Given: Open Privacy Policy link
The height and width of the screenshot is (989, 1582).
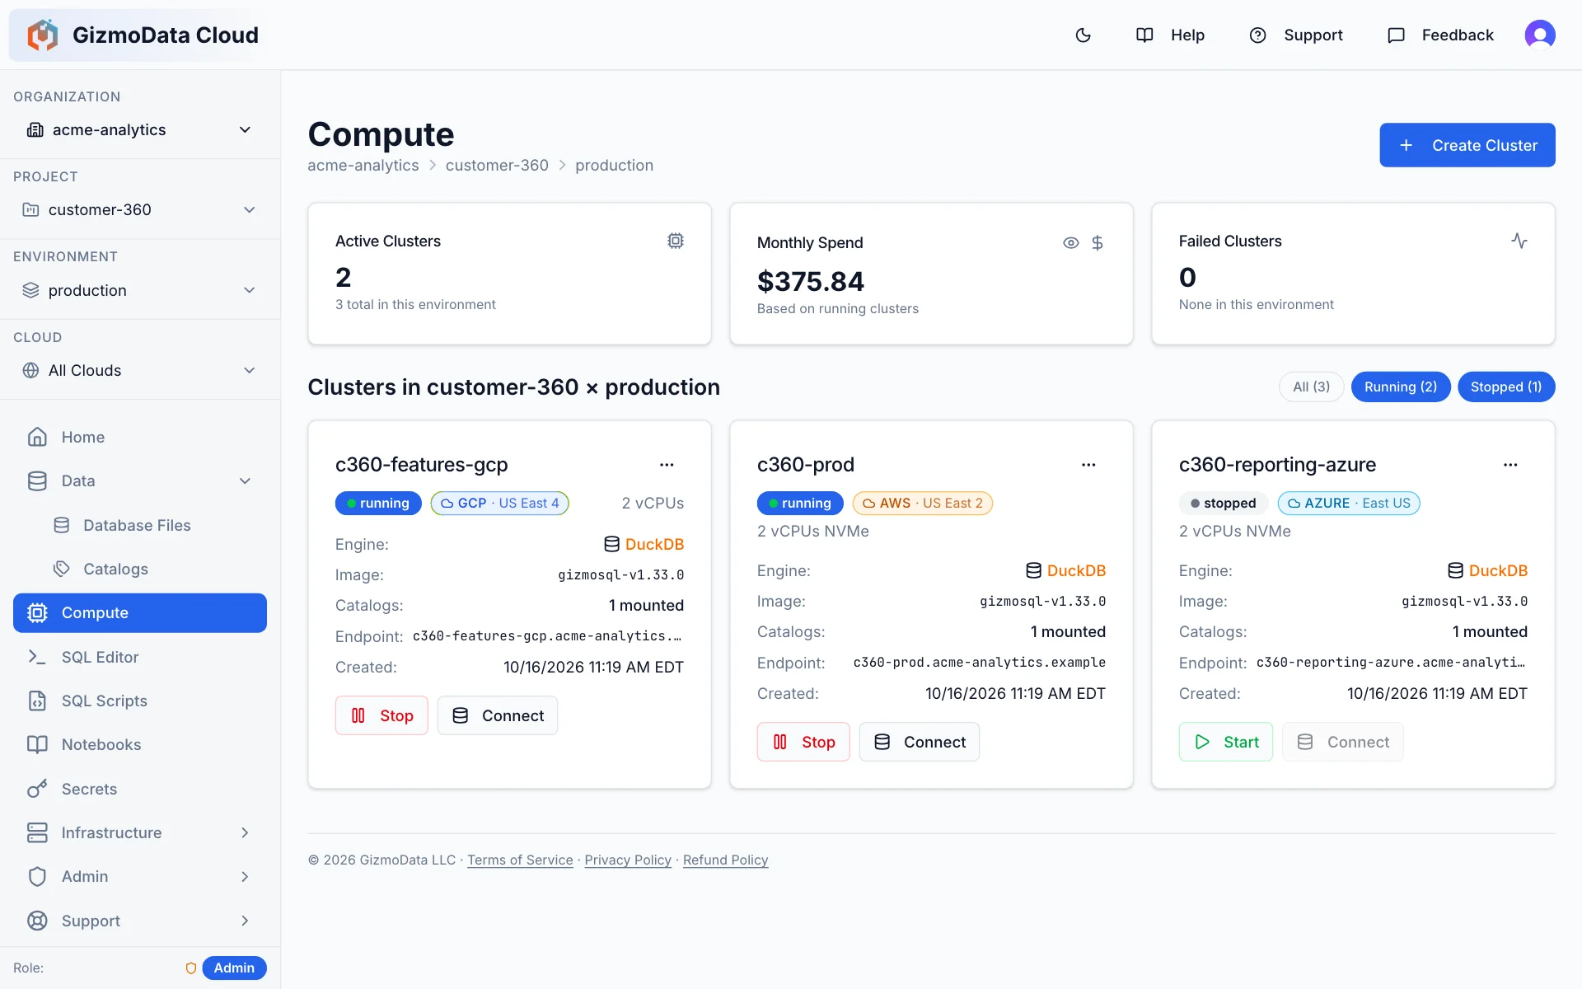Looking at the screenshot, I should 628,860.
